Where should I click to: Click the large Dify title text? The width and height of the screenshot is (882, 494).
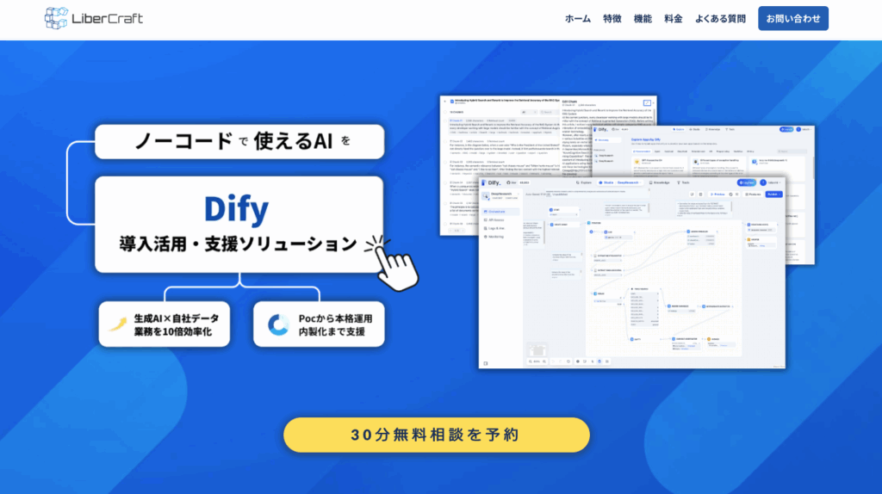pos(237,209)
